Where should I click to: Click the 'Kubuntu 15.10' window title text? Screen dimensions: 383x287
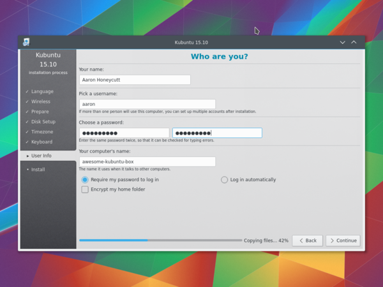click(191, 43)
